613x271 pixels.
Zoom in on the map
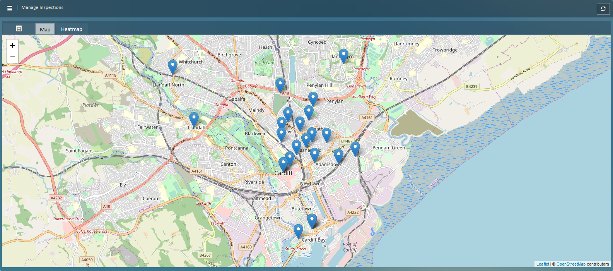tap(12, 45)
